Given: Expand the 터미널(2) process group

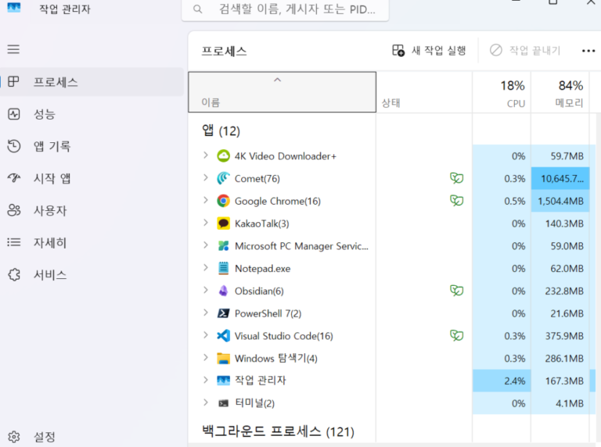Looking at the screenshot, I should 206,402.
